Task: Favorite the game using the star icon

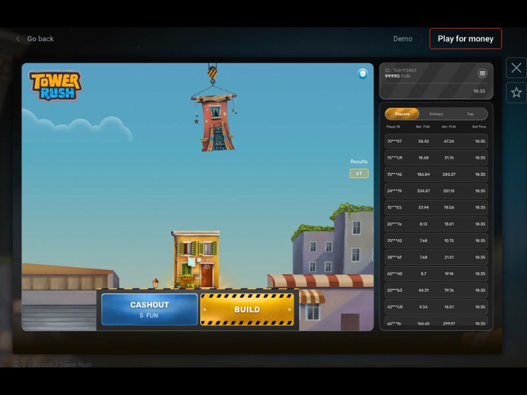Action: point(516,92)
